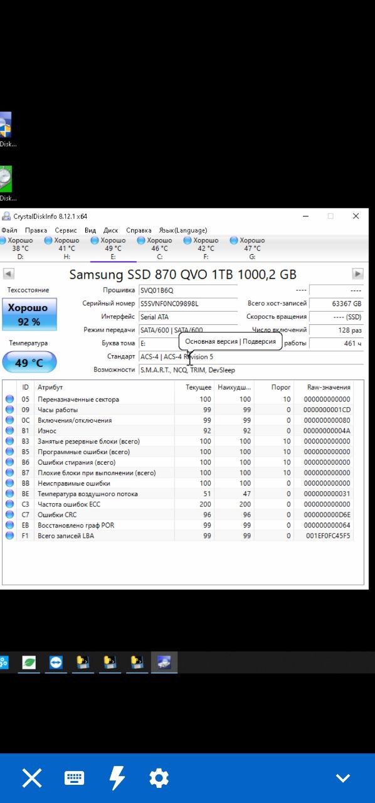Open the shield desktop shortcut icon
Image resolution: width=375 pixels, height=803 pixels.
click(x=5, y=125)
